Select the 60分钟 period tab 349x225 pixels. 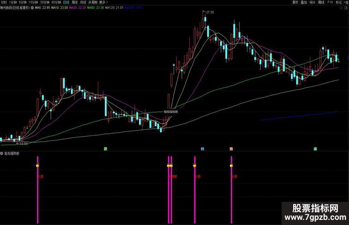point(56,2)
